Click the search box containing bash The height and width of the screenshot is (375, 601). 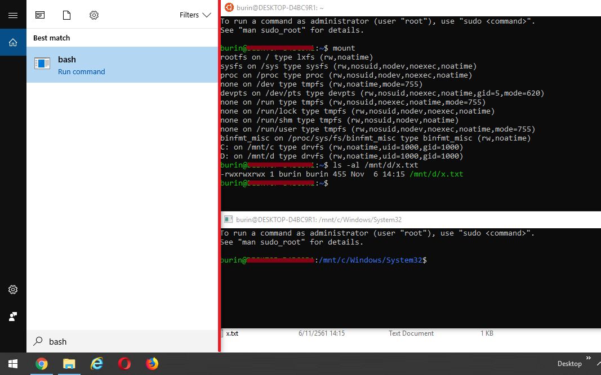122,341
